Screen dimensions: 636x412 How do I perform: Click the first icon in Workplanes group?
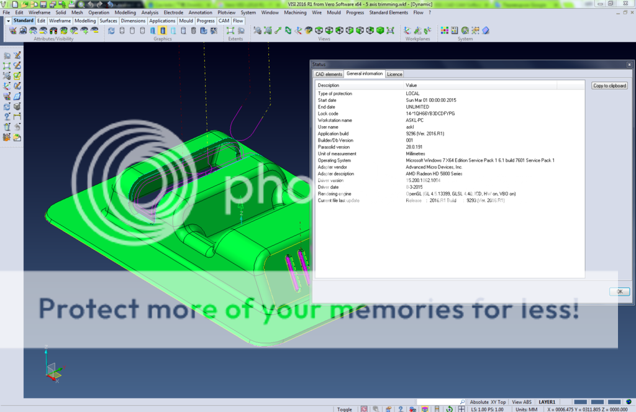407,30
